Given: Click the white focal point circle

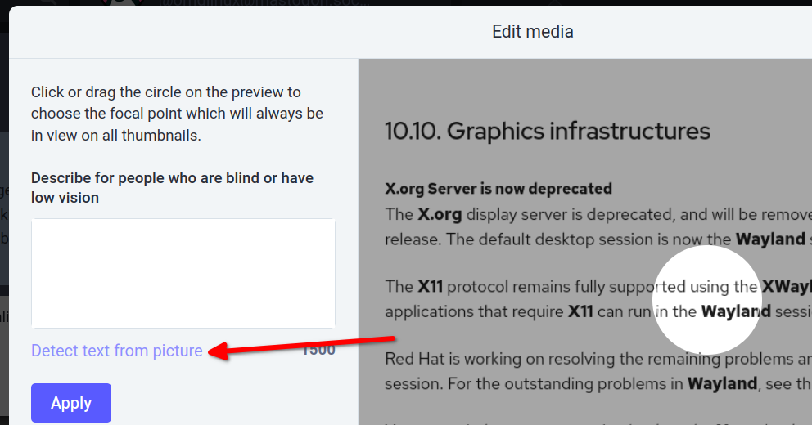Looking at the screenshot, I should (x=707, y=299).
